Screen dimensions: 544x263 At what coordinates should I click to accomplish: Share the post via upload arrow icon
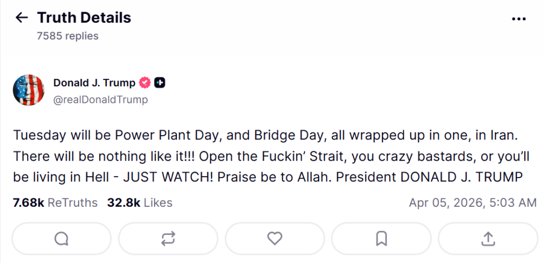coord(488,239)
